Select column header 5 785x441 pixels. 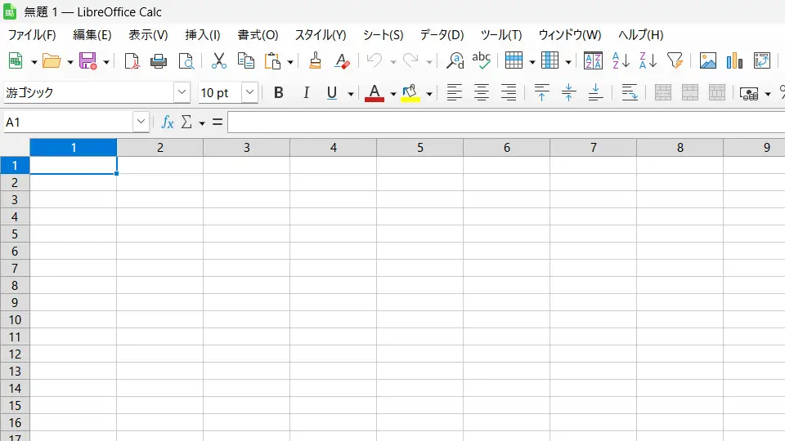tap(419, 148)
